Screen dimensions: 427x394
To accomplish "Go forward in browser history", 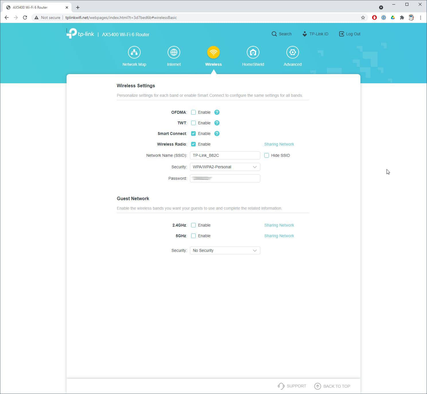I will click(16, 18).
